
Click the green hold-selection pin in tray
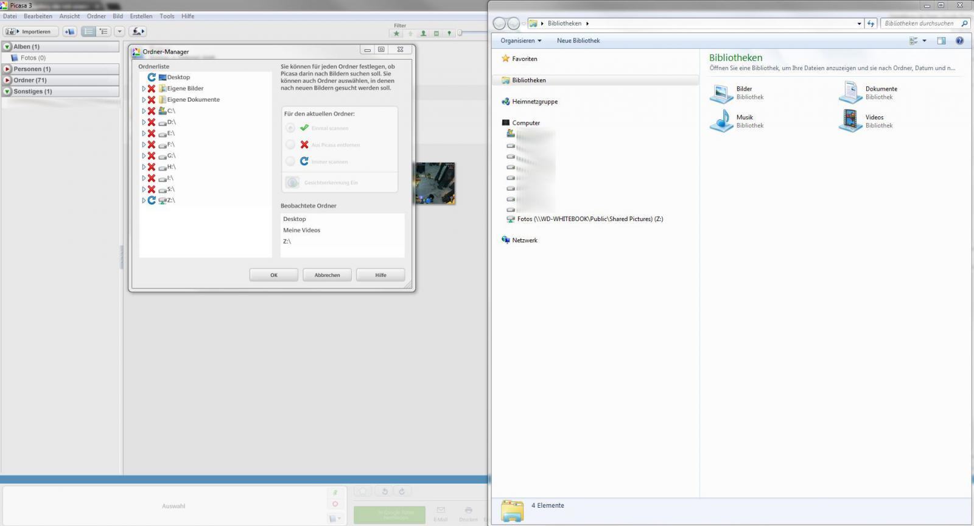click(335, 493)
